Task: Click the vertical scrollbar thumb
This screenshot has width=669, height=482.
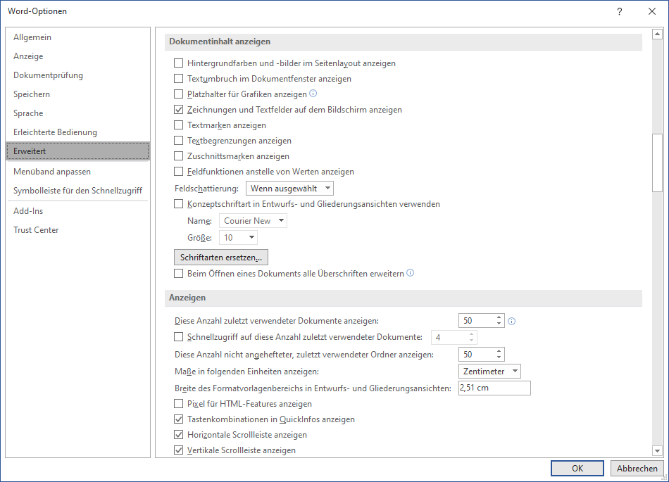Action: (x=657, y=163)
